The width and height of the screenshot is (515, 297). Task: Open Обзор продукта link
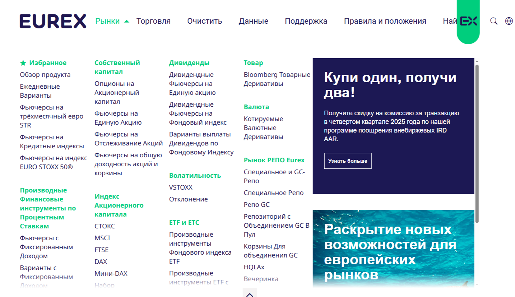click(x=45, y=75)
